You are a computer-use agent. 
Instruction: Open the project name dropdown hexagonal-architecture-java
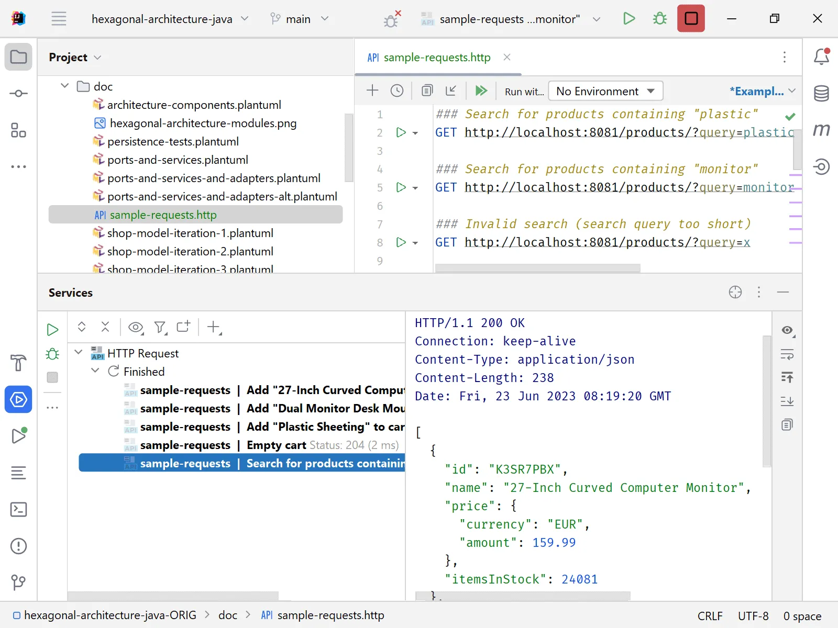170,19
